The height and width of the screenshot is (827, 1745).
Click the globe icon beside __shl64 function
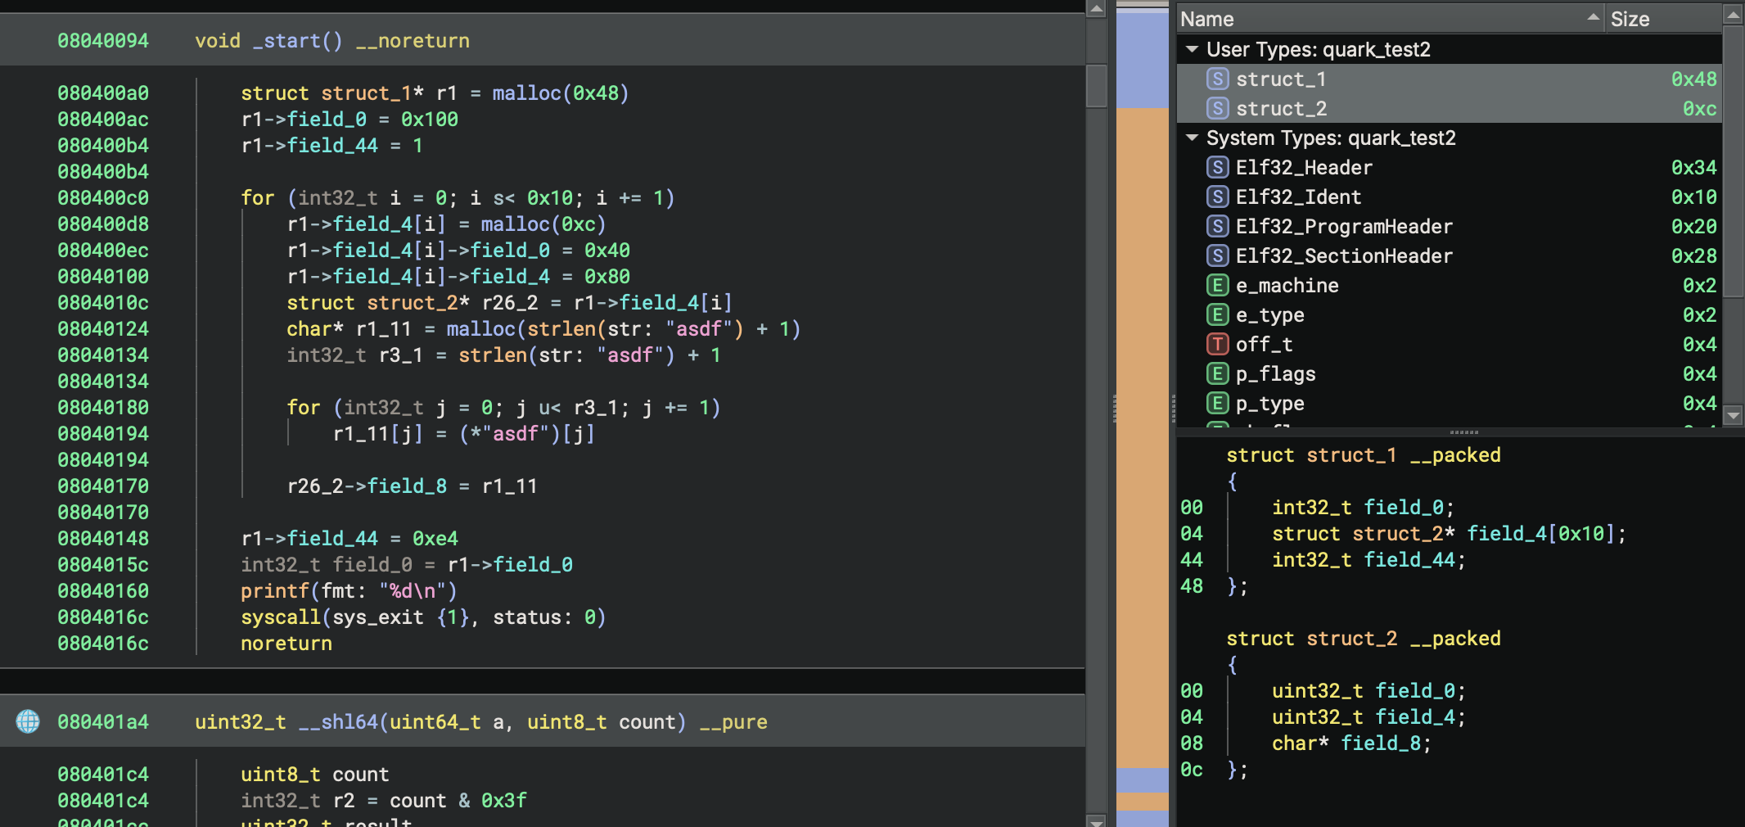point(28,721)
